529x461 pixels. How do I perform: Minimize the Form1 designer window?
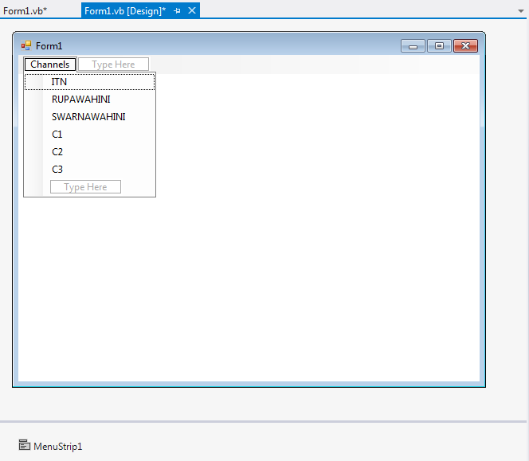413,46
